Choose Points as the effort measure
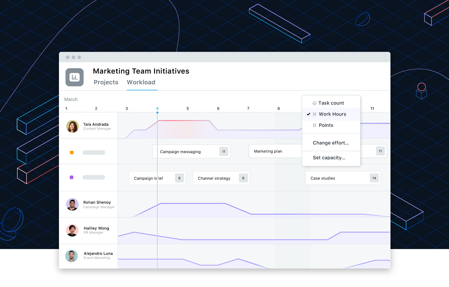This screenshot has height=287, width=449. [x=331, y=125]
